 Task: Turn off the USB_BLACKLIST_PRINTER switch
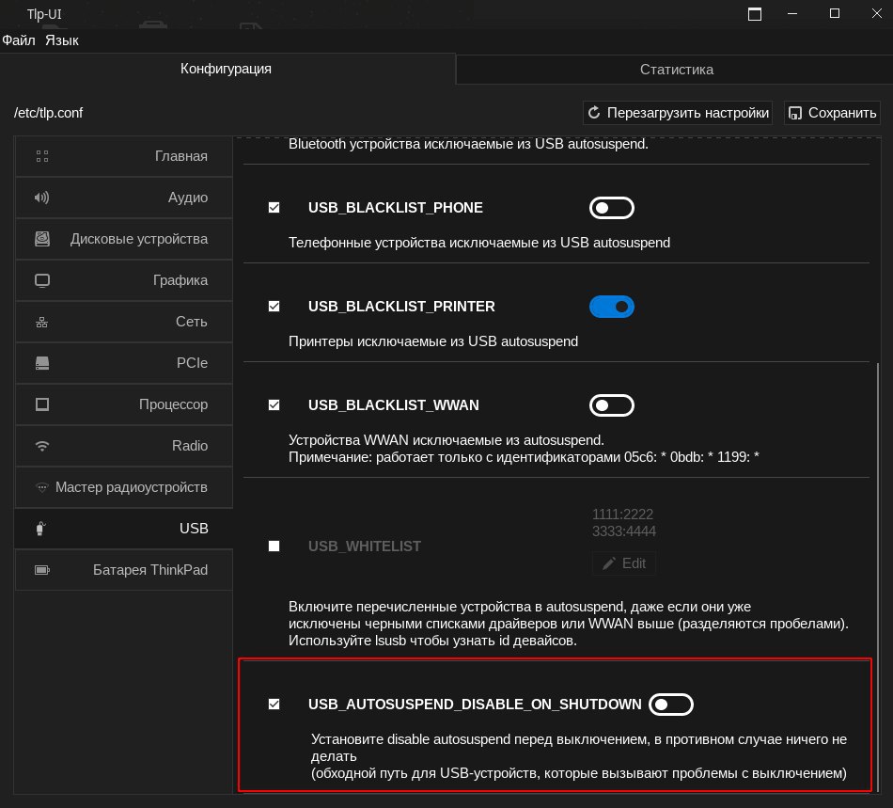pyautogui.click(x=612, y=307)
